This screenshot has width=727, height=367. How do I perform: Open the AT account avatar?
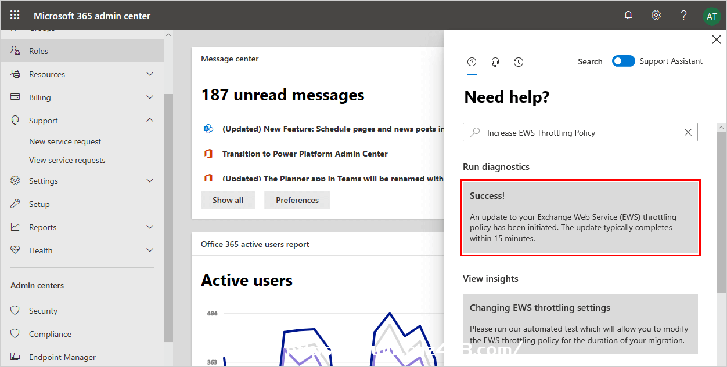pyautogui.click(x=711, y=16)
